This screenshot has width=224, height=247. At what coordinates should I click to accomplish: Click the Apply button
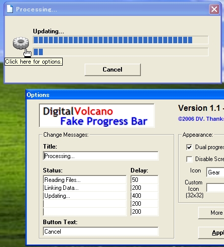point(211,233)
